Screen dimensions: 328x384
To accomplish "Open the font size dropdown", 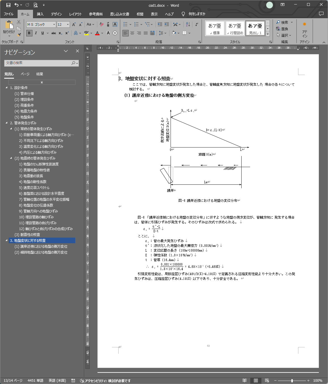I will coord(68,25).
